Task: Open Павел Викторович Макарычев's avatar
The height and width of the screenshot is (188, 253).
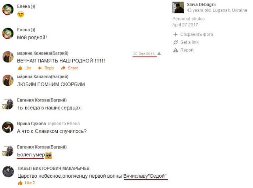Action: (8, 171)
